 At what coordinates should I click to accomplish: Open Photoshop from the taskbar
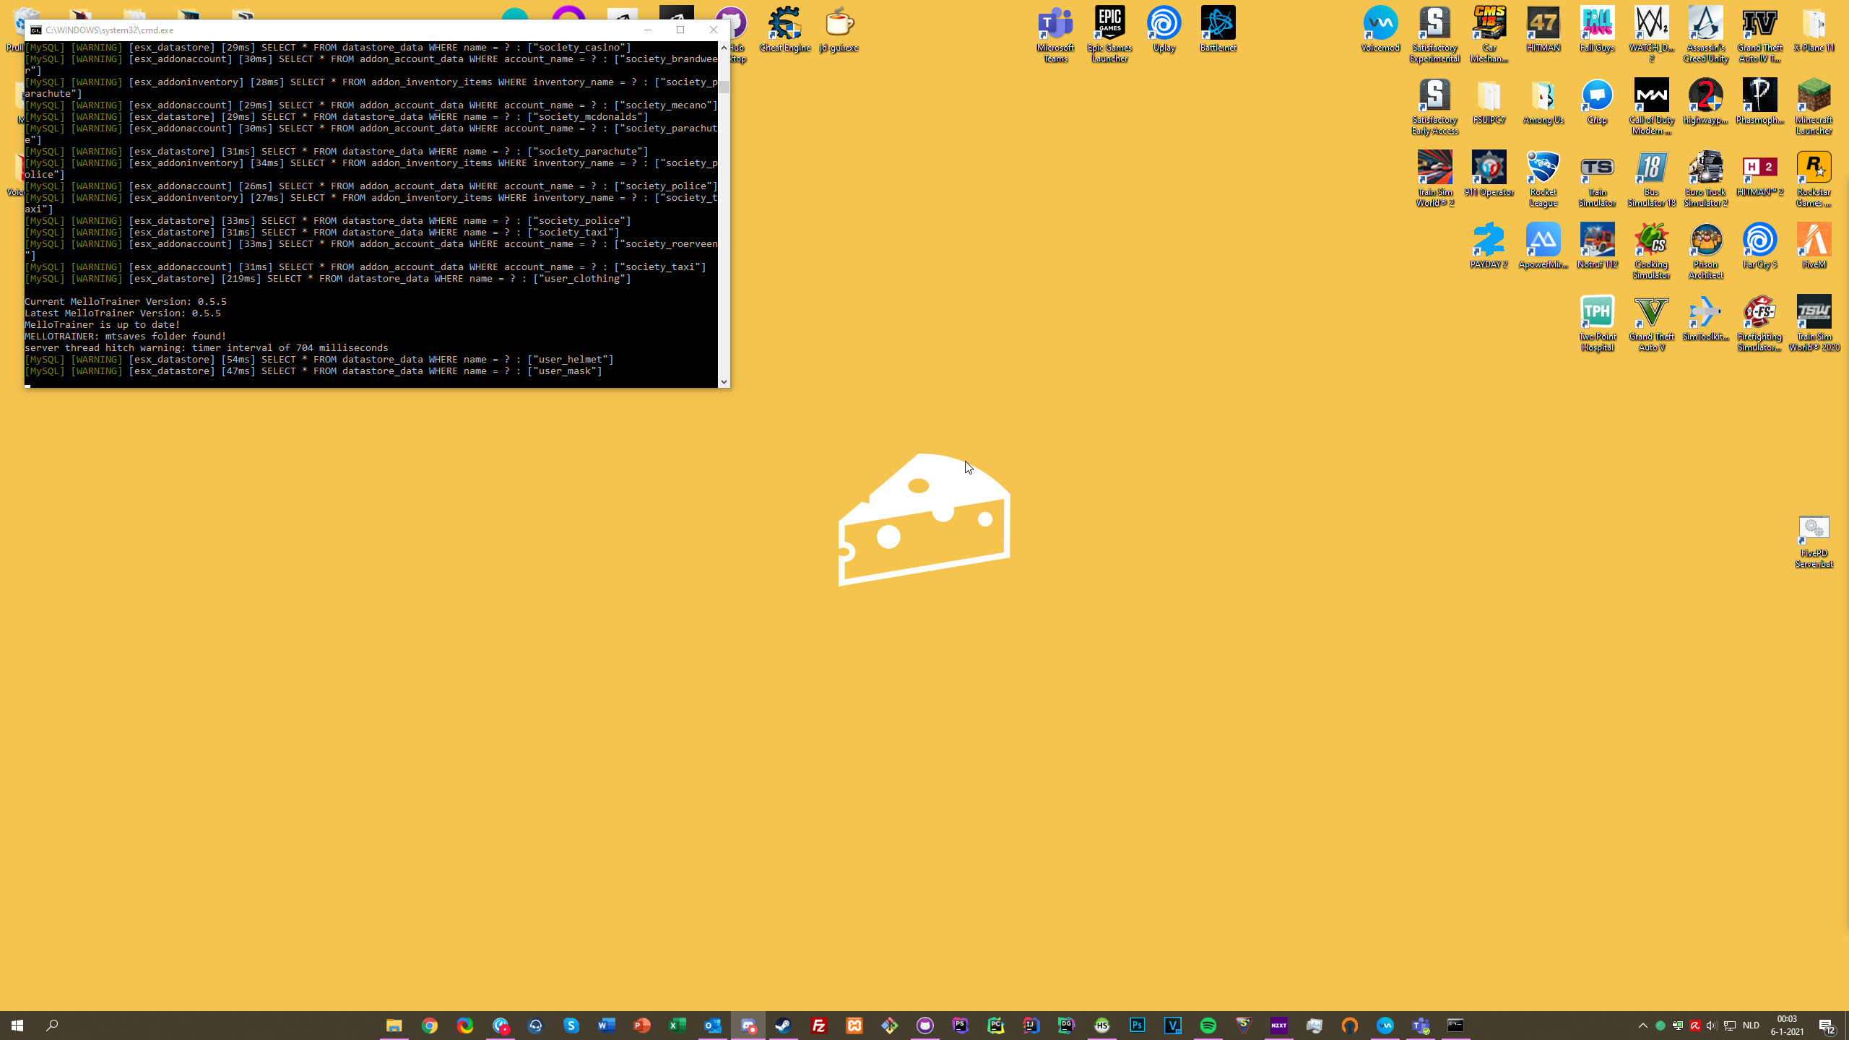[x=1138, y=1026]
